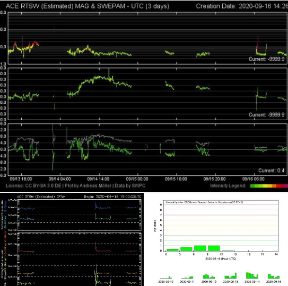This screenshot has height=286, width=288.
Task: Select the 2020-09-13 Kp thumbnail chart
Action: (x=230, y=276)
